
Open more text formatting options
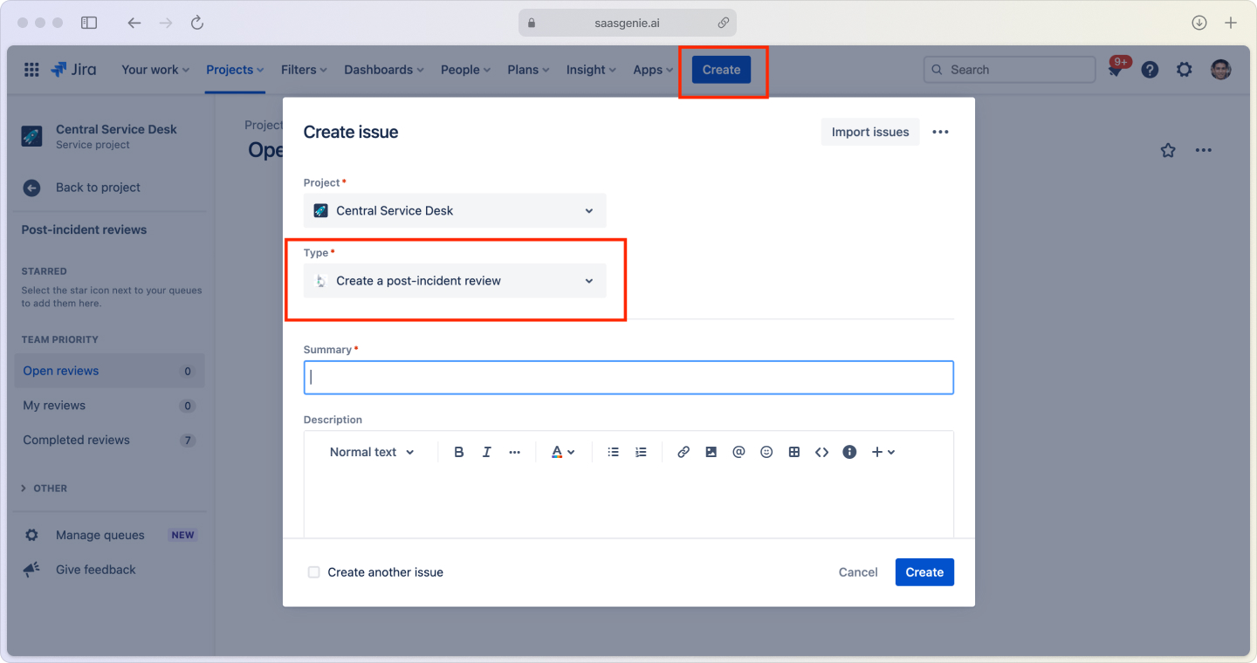(x=515, y=452)
